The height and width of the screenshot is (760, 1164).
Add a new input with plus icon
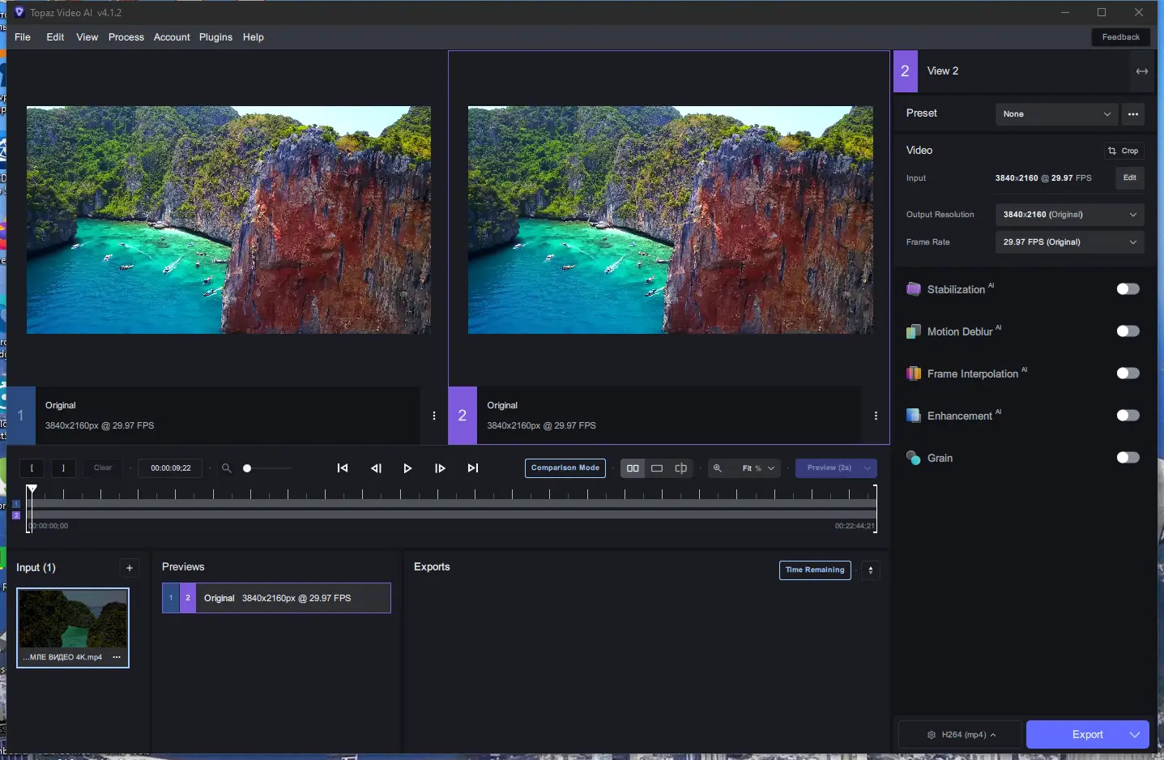point(130,568)
